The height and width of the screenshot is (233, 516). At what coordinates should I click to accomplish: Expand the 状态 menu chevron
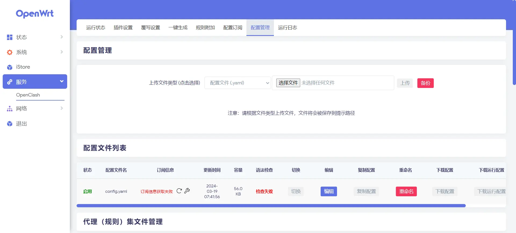[x=62, y=37]
